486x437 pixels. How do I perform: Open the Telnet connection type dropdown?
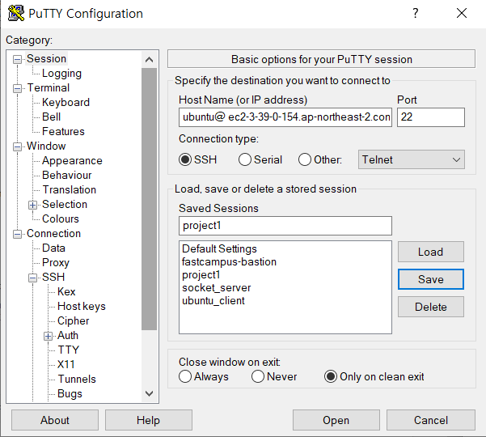click(412, 159)
